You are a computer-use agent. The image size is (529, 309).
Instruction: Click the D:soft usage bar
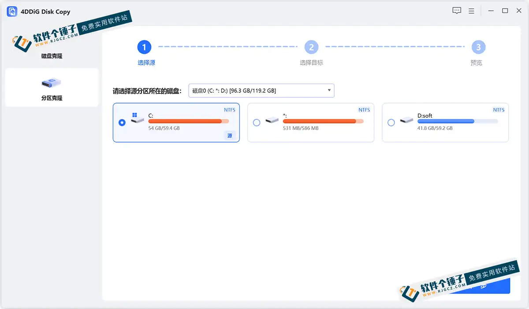(x=458, y=121)
